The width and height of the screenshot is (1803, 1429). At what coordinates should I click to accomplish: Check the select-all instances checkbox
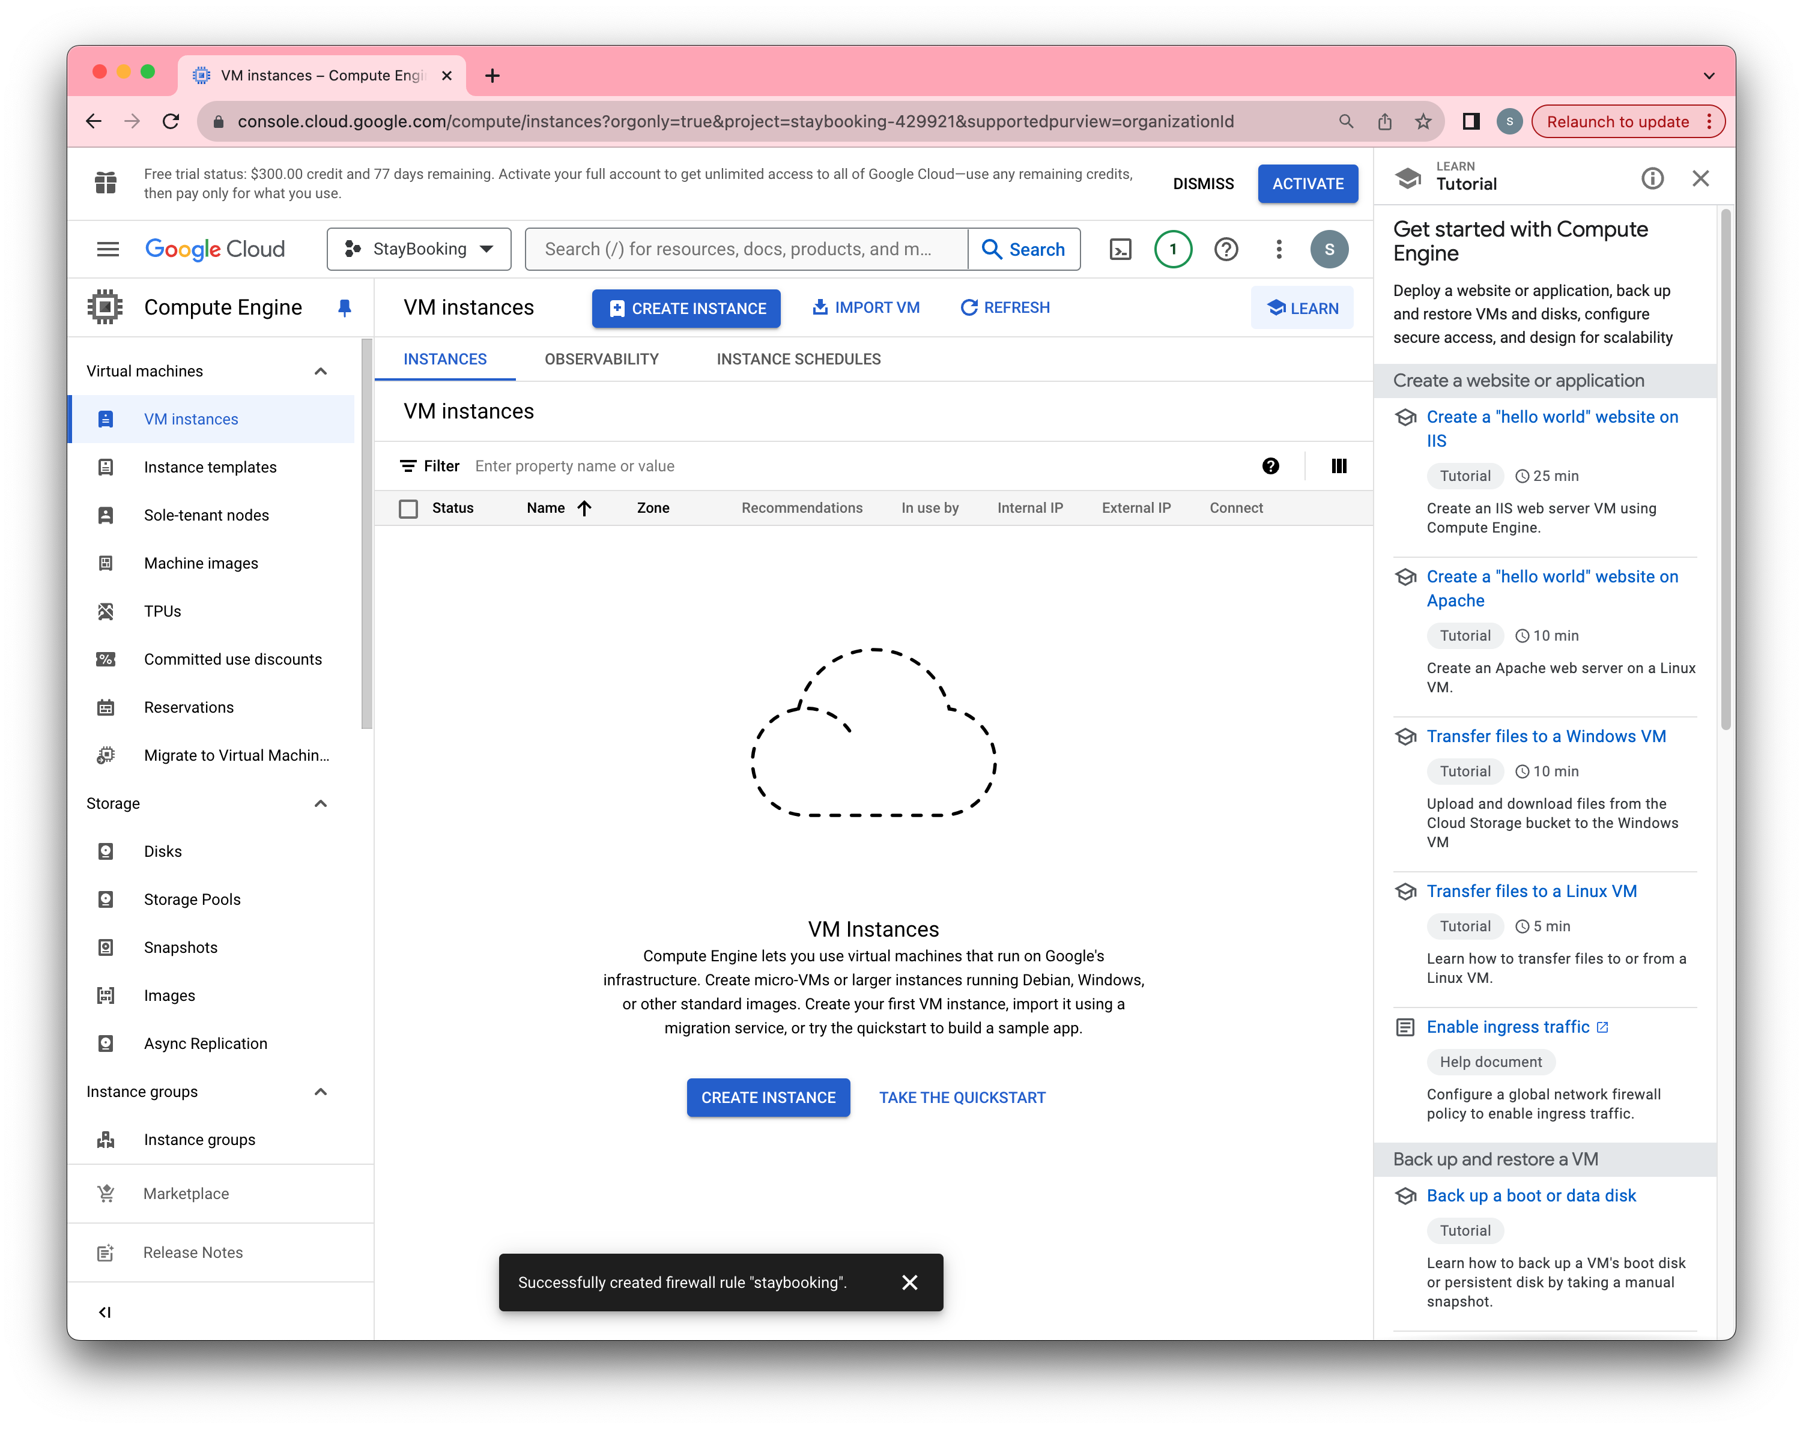click(408, 509)
